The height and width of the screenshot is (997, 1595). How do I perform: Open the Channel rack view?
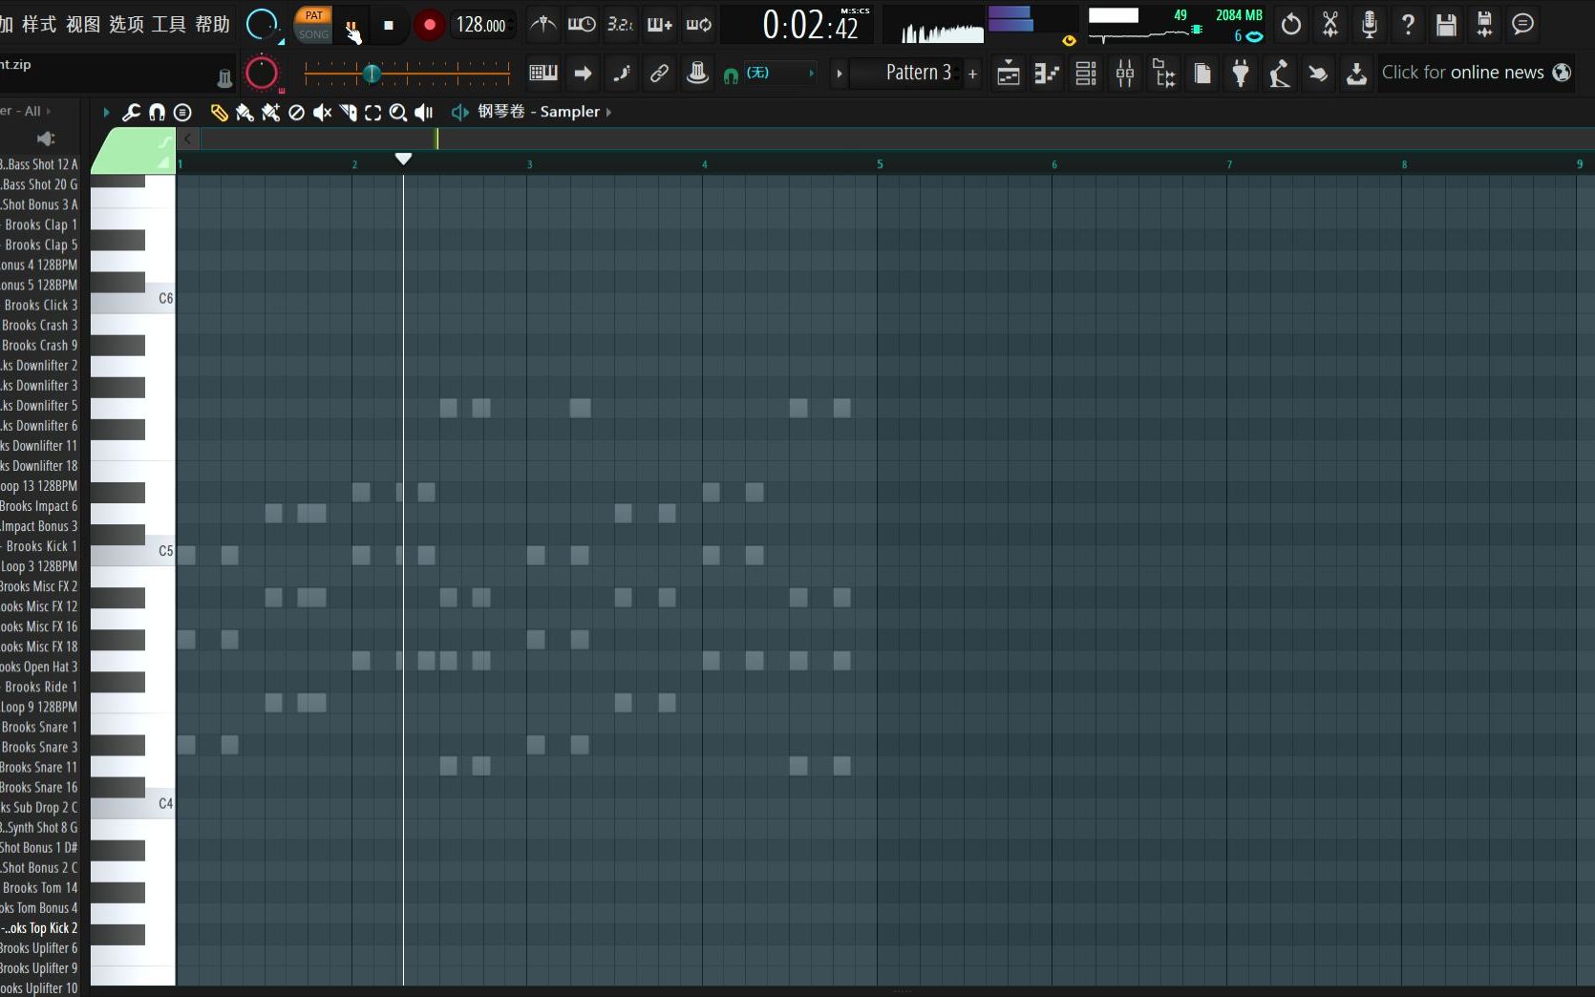1086,73
